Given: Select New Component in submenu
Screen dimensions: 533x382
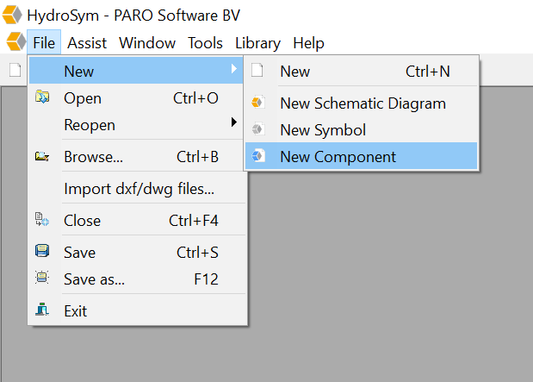Looking at the screenshot, I should [362, 156].
